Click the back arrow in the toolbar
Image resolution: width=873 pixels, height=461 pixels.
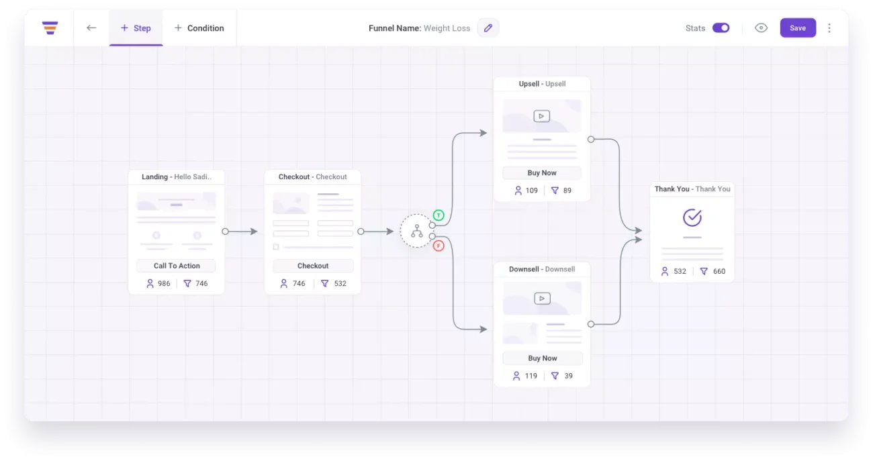click(91, 28)
